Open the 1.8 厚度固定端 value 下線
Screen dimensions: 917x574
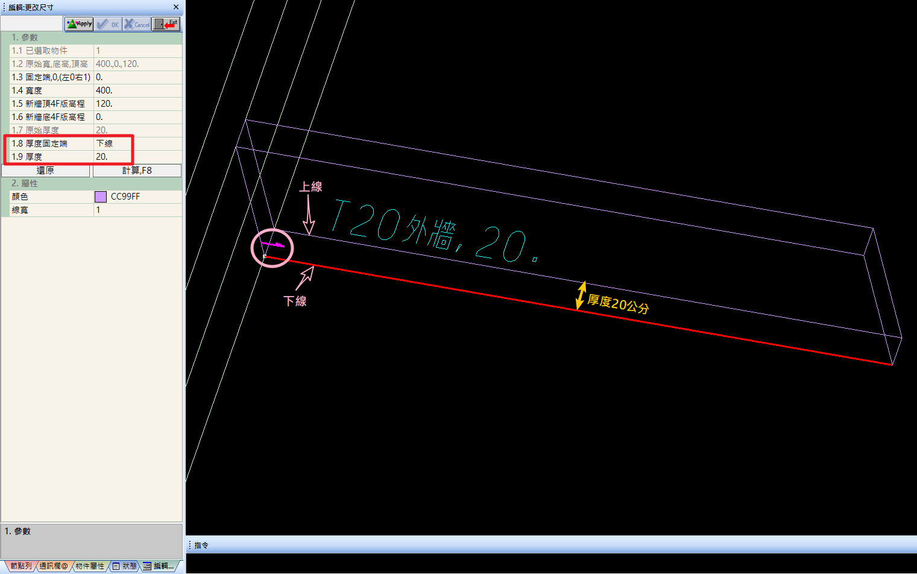[137, 143]
